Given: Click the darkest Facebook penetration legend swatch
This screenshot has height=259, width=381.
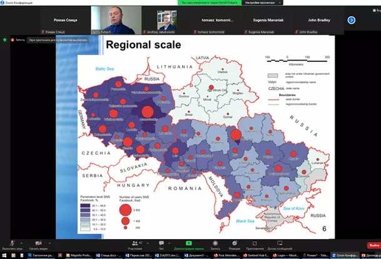Looking at the screenshot, I should coord(85,205).
